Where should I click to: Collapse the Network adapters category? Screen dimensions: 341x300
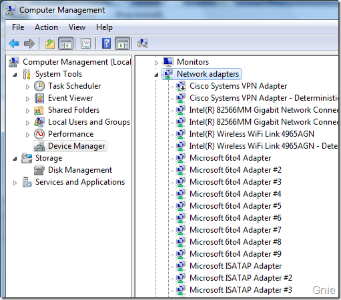pos(156,75)
